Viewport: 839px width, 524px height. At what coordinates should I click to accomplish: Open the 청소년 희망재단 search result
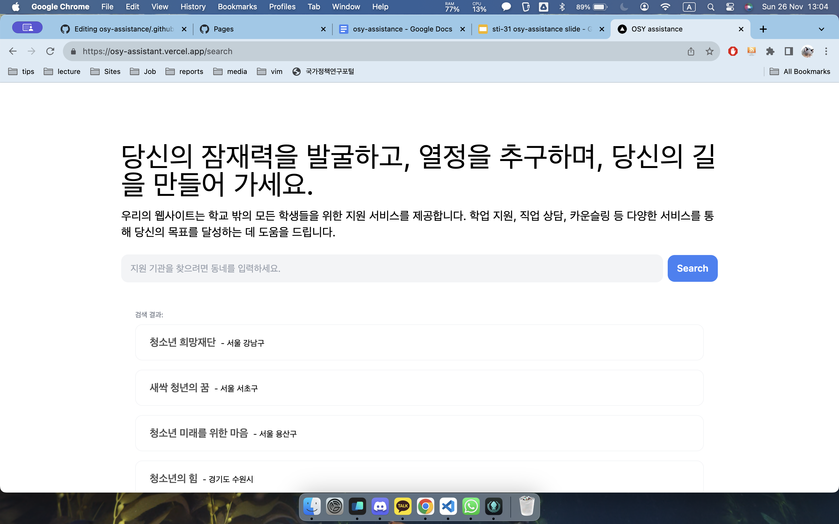[x=419, y=342]
